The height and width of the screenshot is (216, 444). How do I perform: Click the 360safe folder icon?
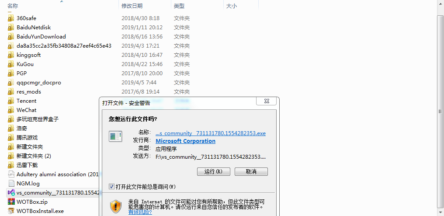(11, 18)
